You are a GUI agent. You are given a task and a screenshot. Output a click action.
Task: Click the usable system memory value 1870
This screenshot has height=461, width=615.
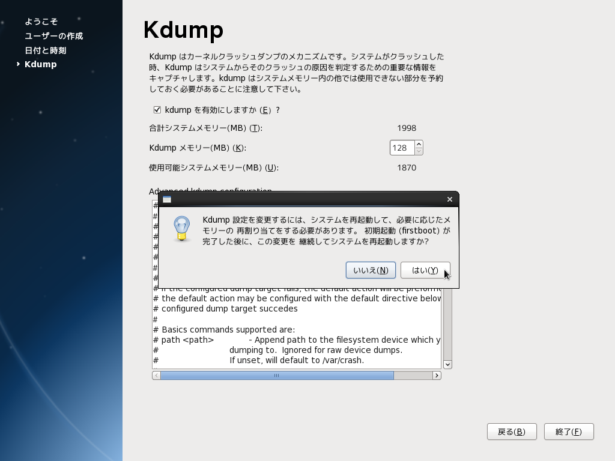click(407, 168)
